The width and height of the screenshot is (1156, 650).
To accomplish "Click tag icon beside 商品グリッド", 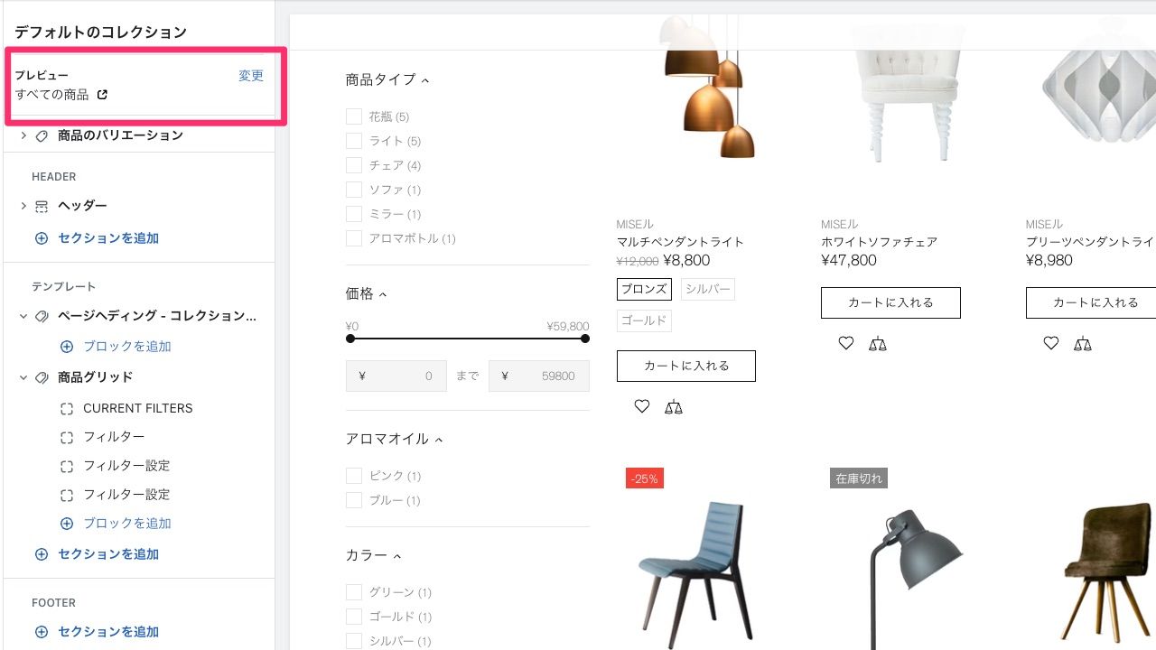I will [42, 377].
